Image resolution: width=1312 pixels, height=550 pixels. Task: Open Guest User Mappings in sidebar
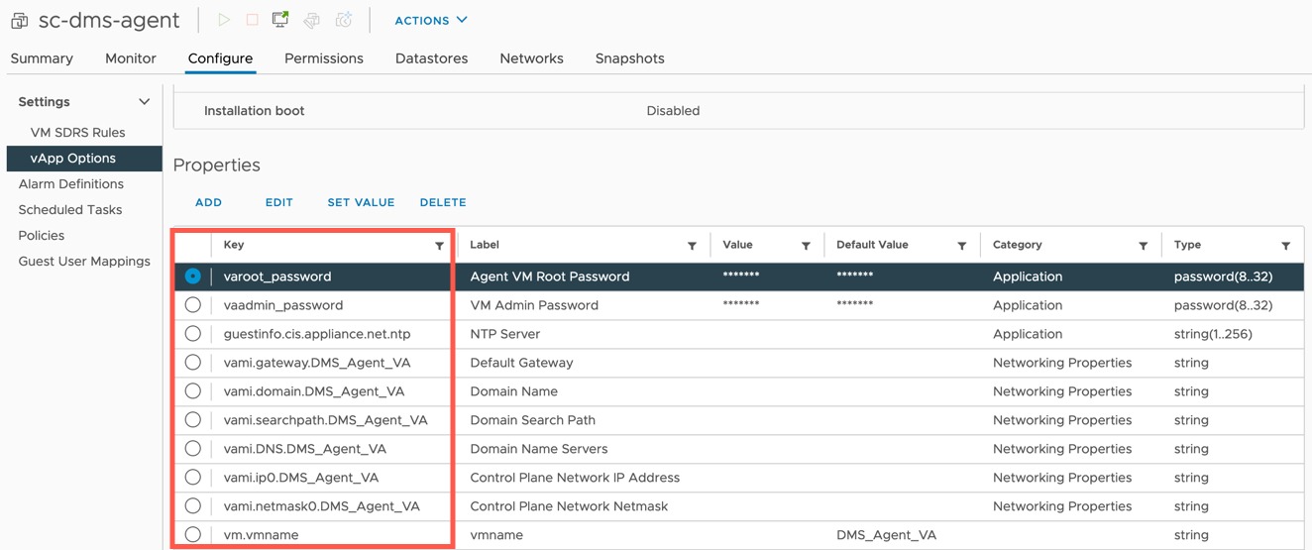coord(84,262)
